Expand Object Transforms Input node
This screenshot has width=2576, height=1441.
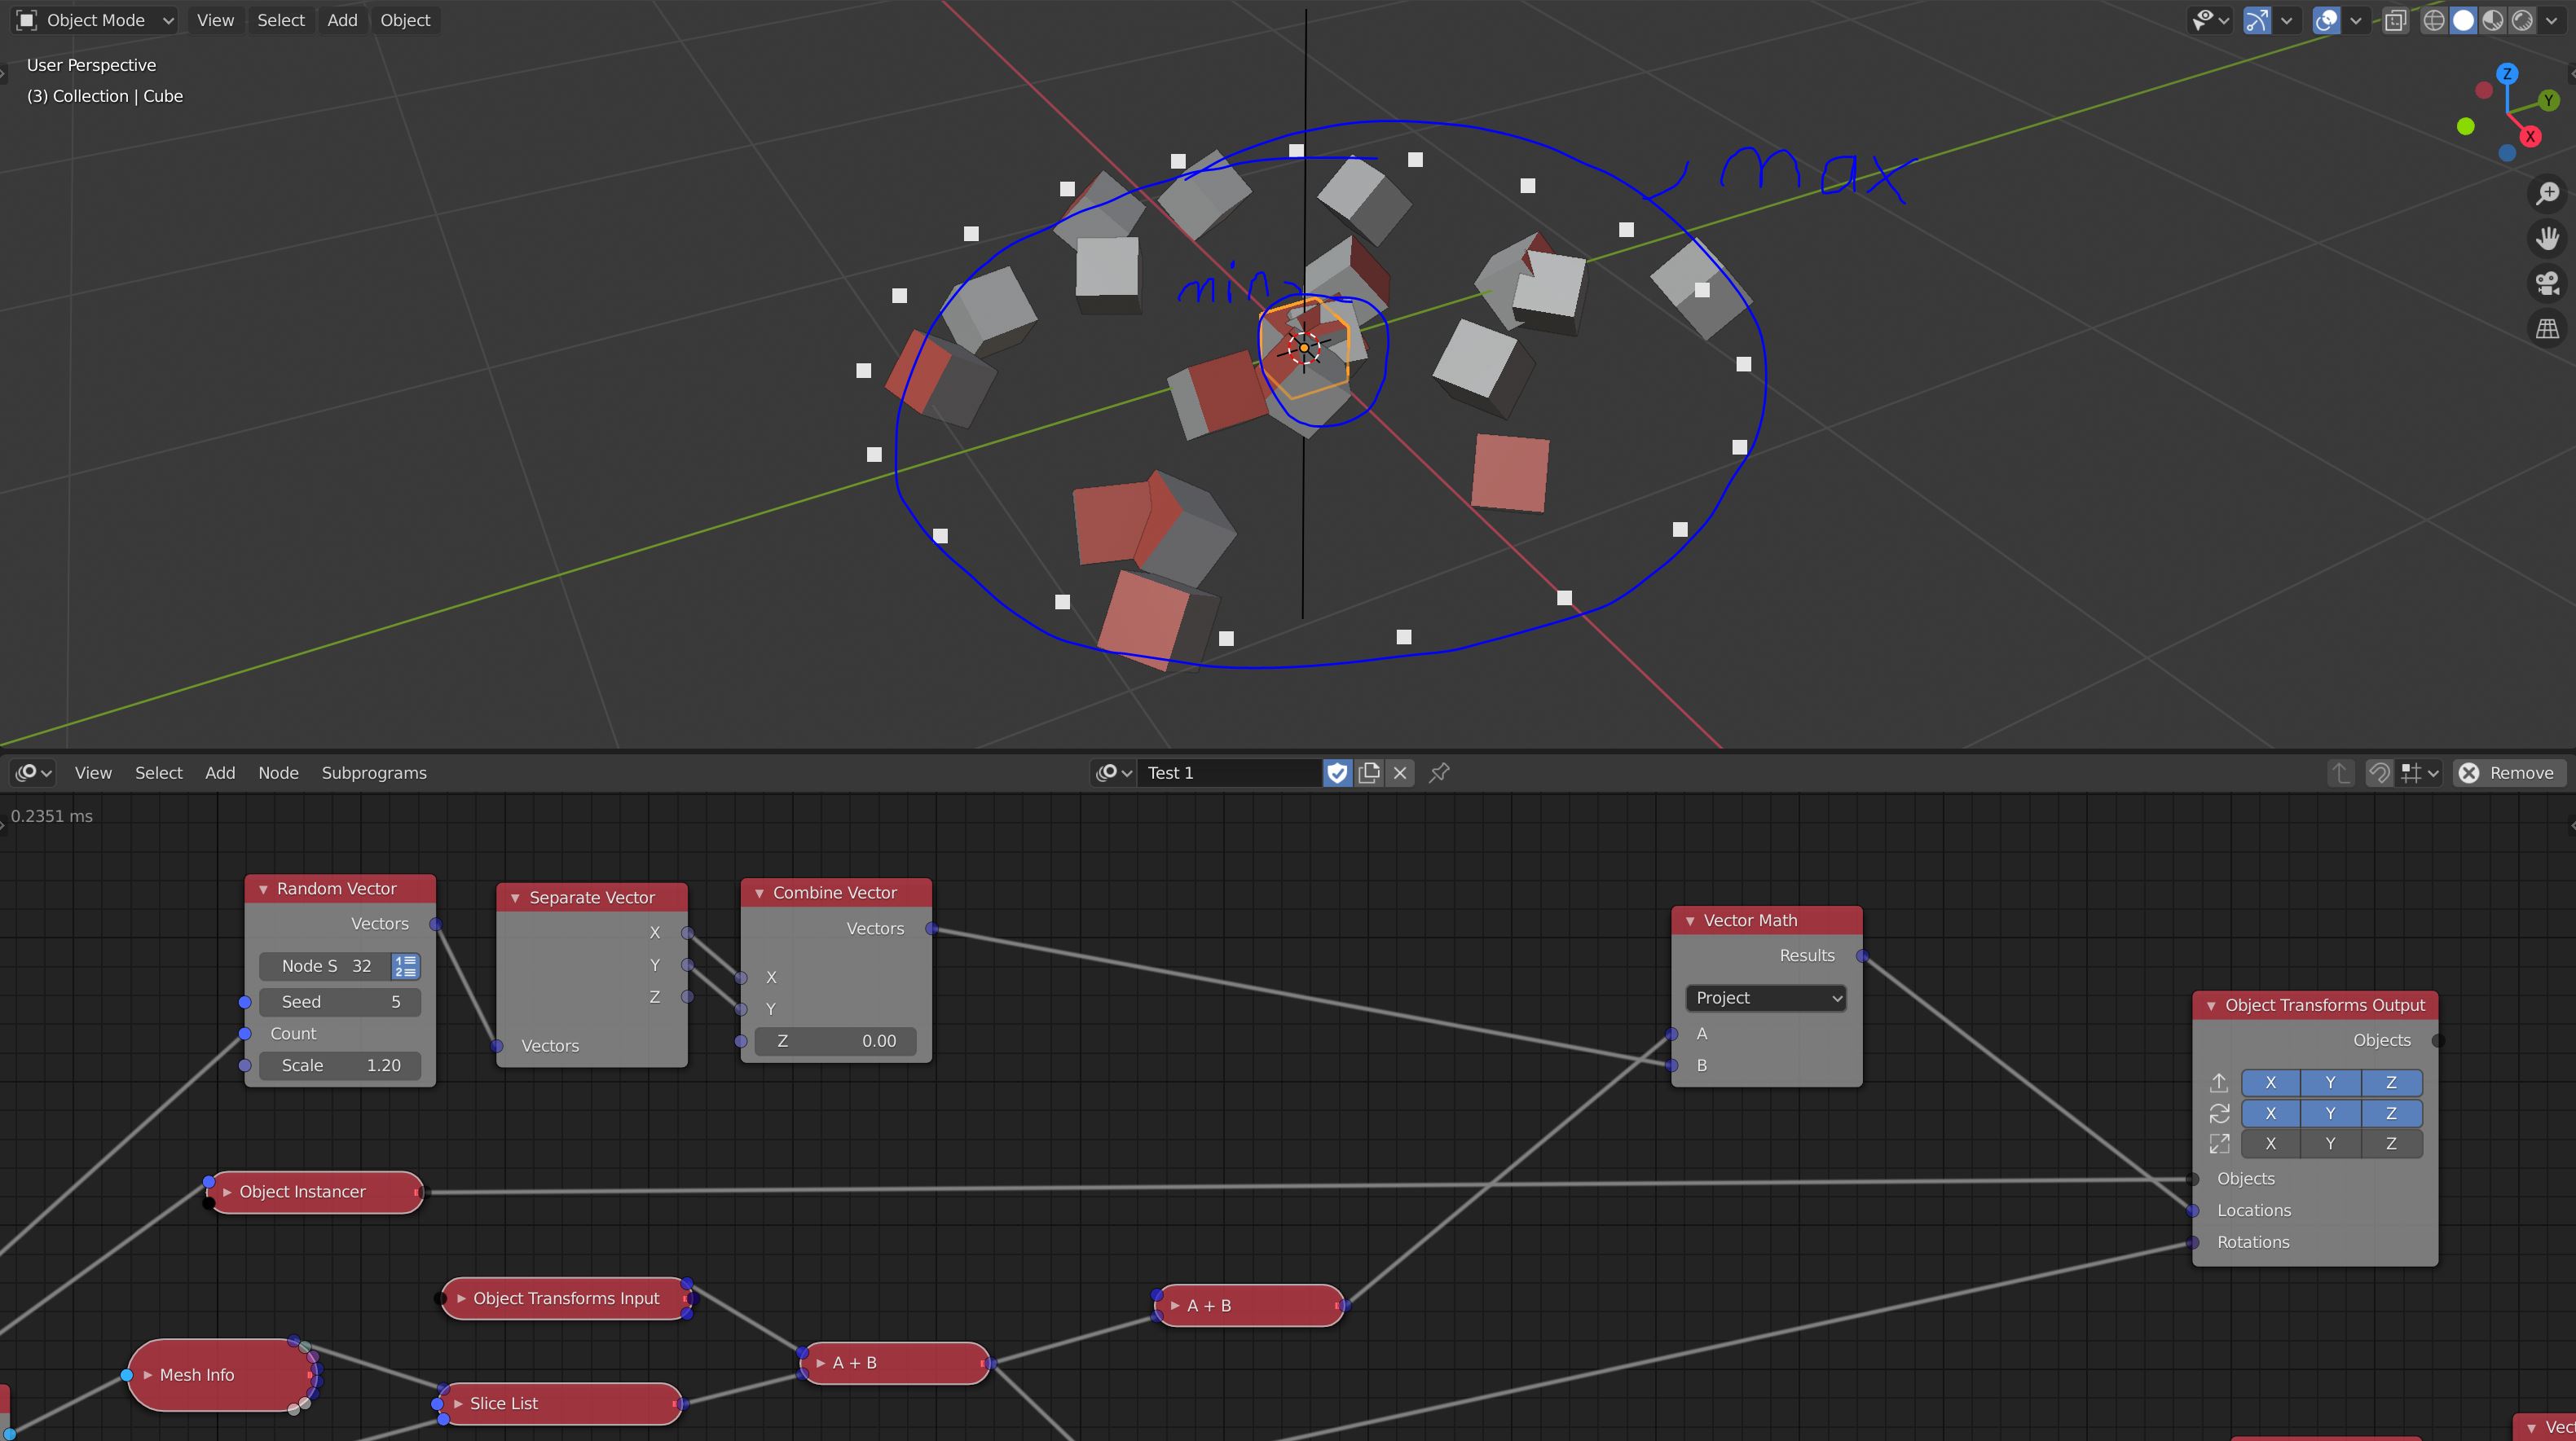point(461,1299)
